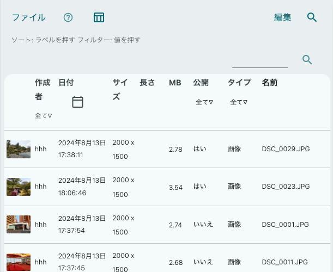This screenshot has width=333, height=272.
Task: Expand the 作成者 filter dropdown
Action: tap(43, 116)
